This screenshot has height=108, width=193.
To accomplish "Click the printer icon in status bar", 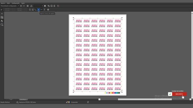I will (x=17, y=102).
